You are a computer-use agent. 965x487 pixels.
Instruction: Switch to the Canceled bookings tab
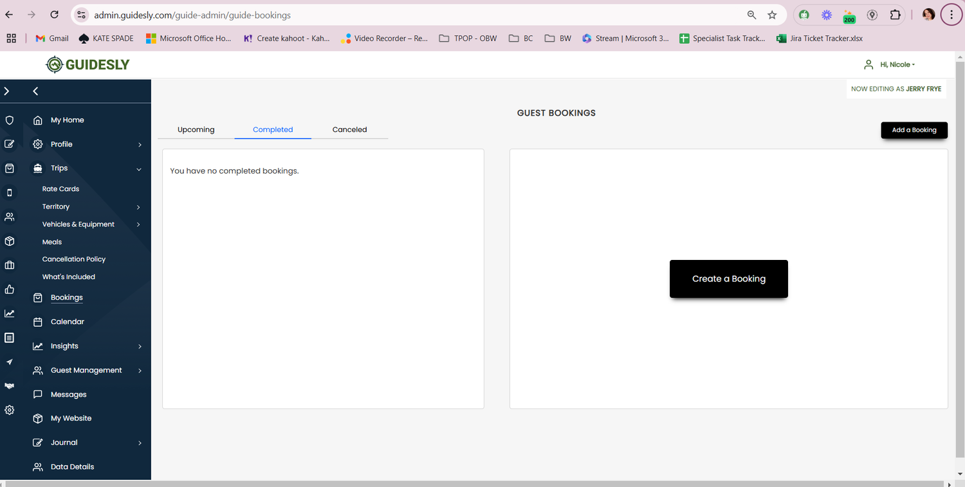coord(349,129)
